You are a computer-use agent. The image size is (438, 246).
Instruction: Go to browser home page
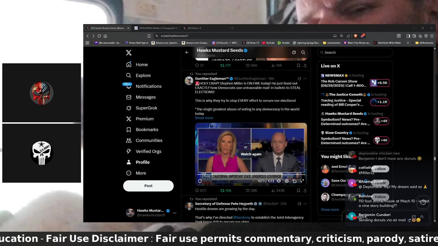105,36
